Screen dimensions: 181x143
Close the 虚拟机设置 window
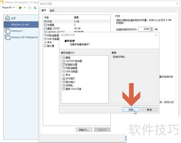coord(177,4)
